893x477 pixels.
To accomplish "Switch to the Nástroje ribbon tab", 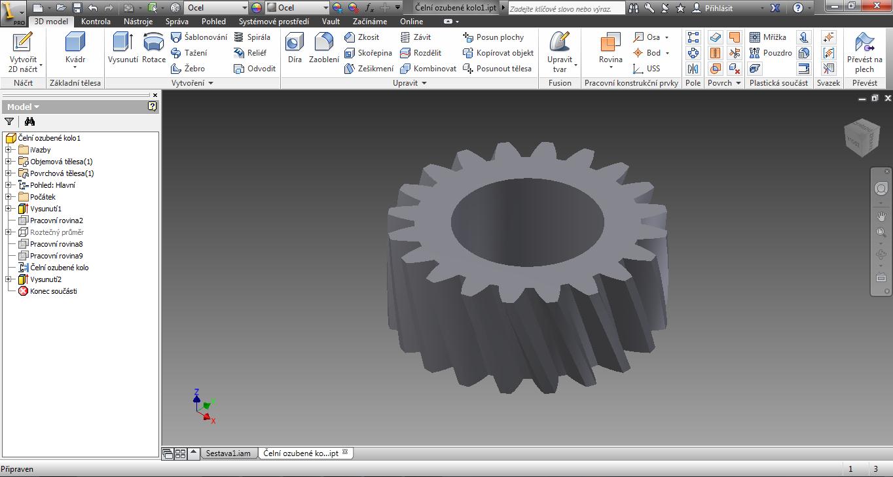I will tap(138, 22).
